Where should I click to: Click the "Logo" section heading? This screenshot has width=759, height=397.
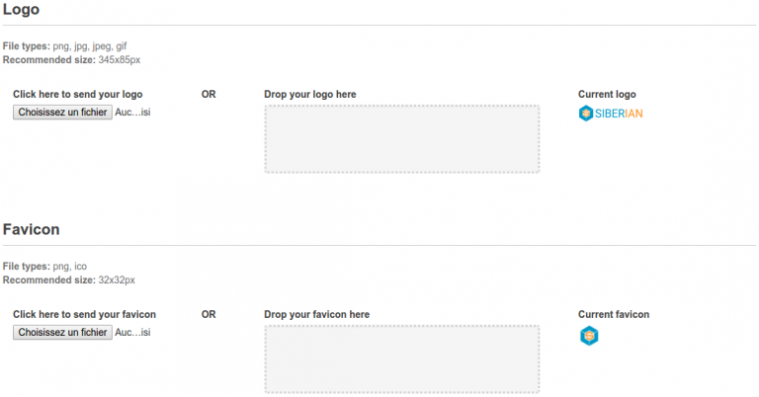click(x=22, y=9)
